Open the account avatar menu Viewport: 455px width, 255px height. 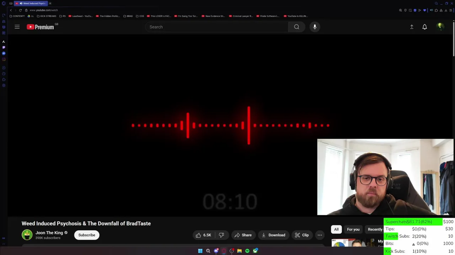[x=440, y=27]
